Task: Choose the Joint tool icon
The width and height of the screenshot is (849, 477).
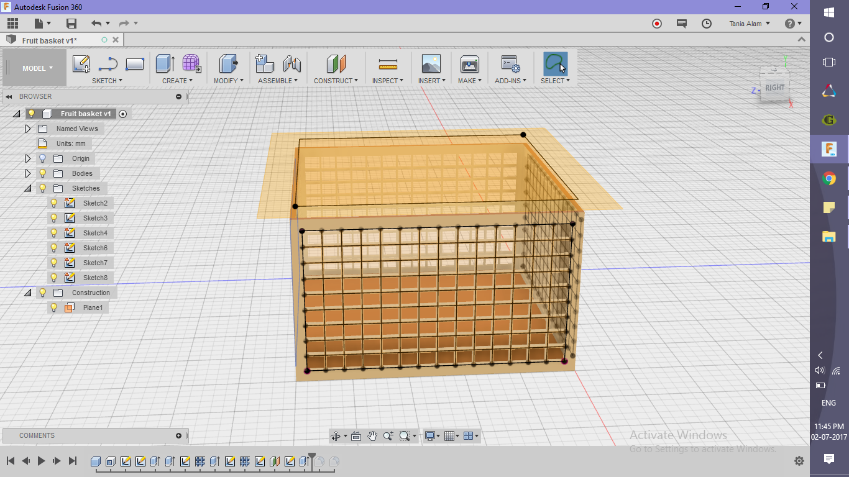Action: (x=291, y=63)
